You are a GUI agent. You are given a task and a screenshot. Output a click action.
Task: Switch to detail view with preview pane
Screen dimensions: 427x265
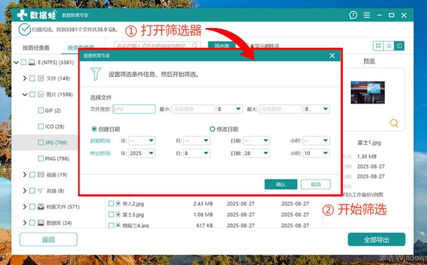pyautogui.click(x=399, y=45)
